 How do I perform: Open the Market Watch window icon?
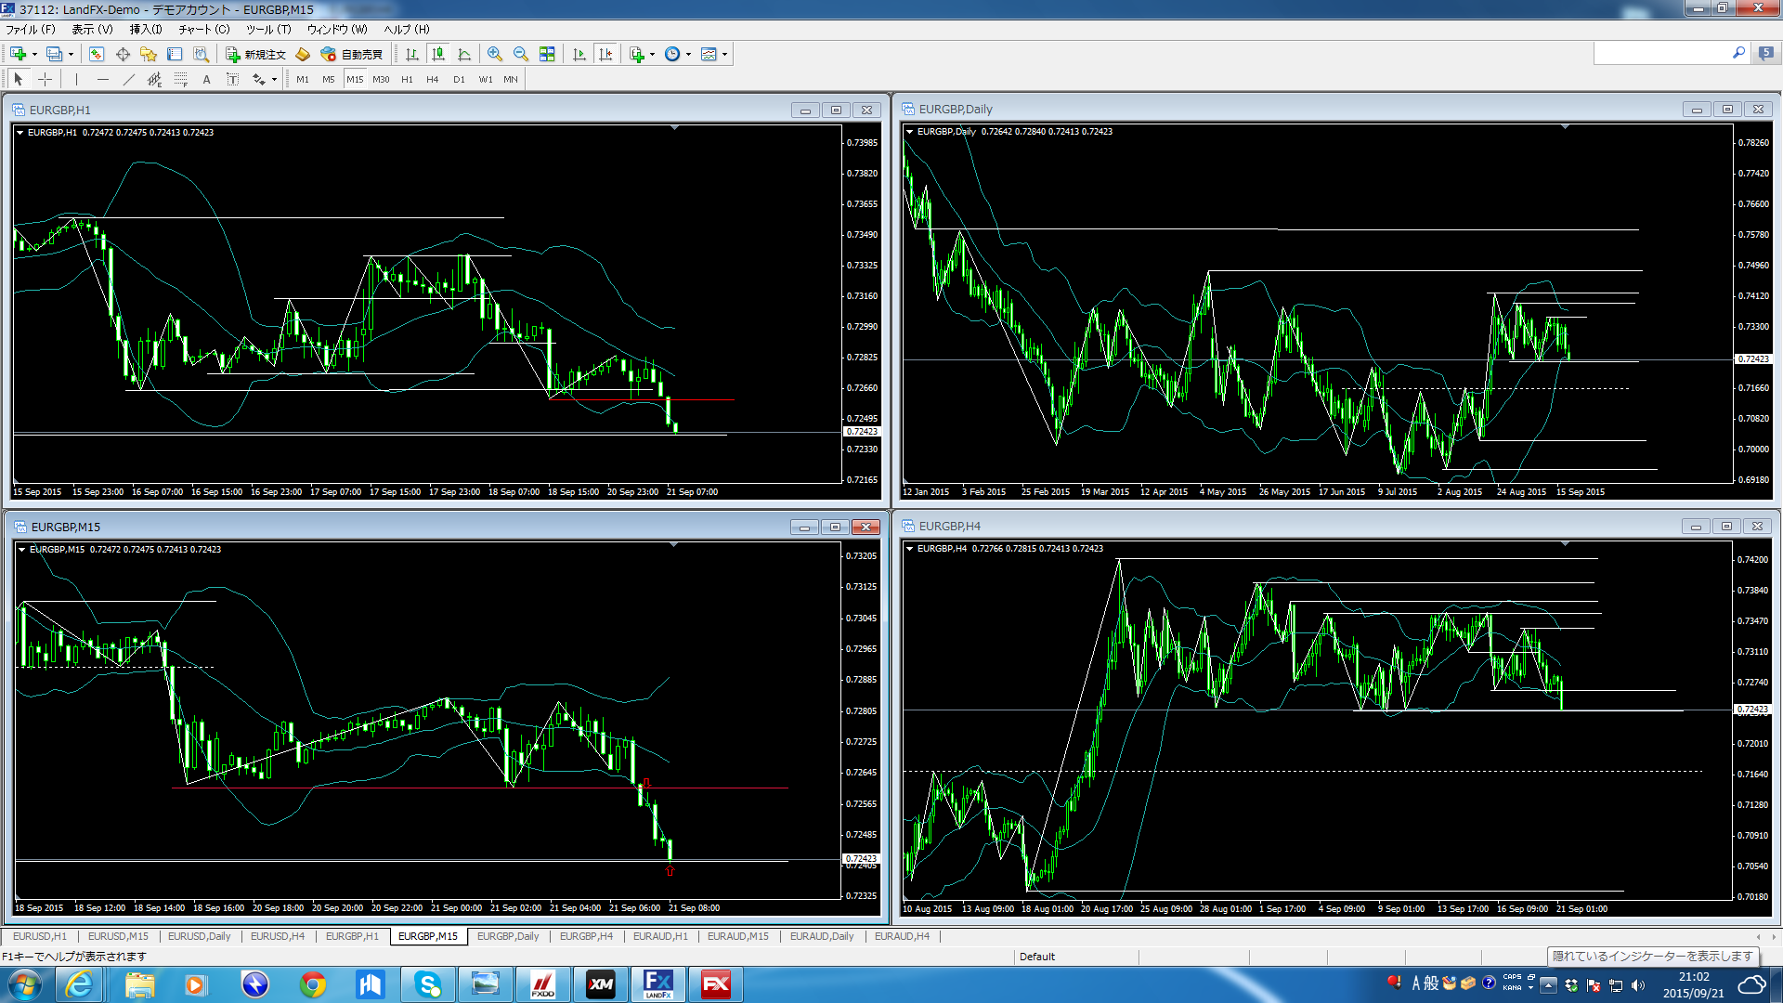pyautogui.click(x=97, y=54)
